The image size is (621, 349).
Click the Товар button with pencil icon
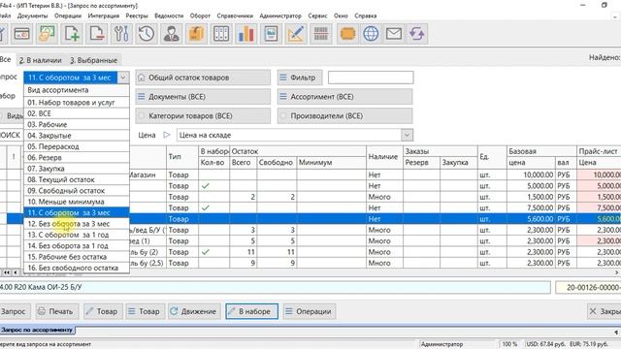tap(103, 311)
